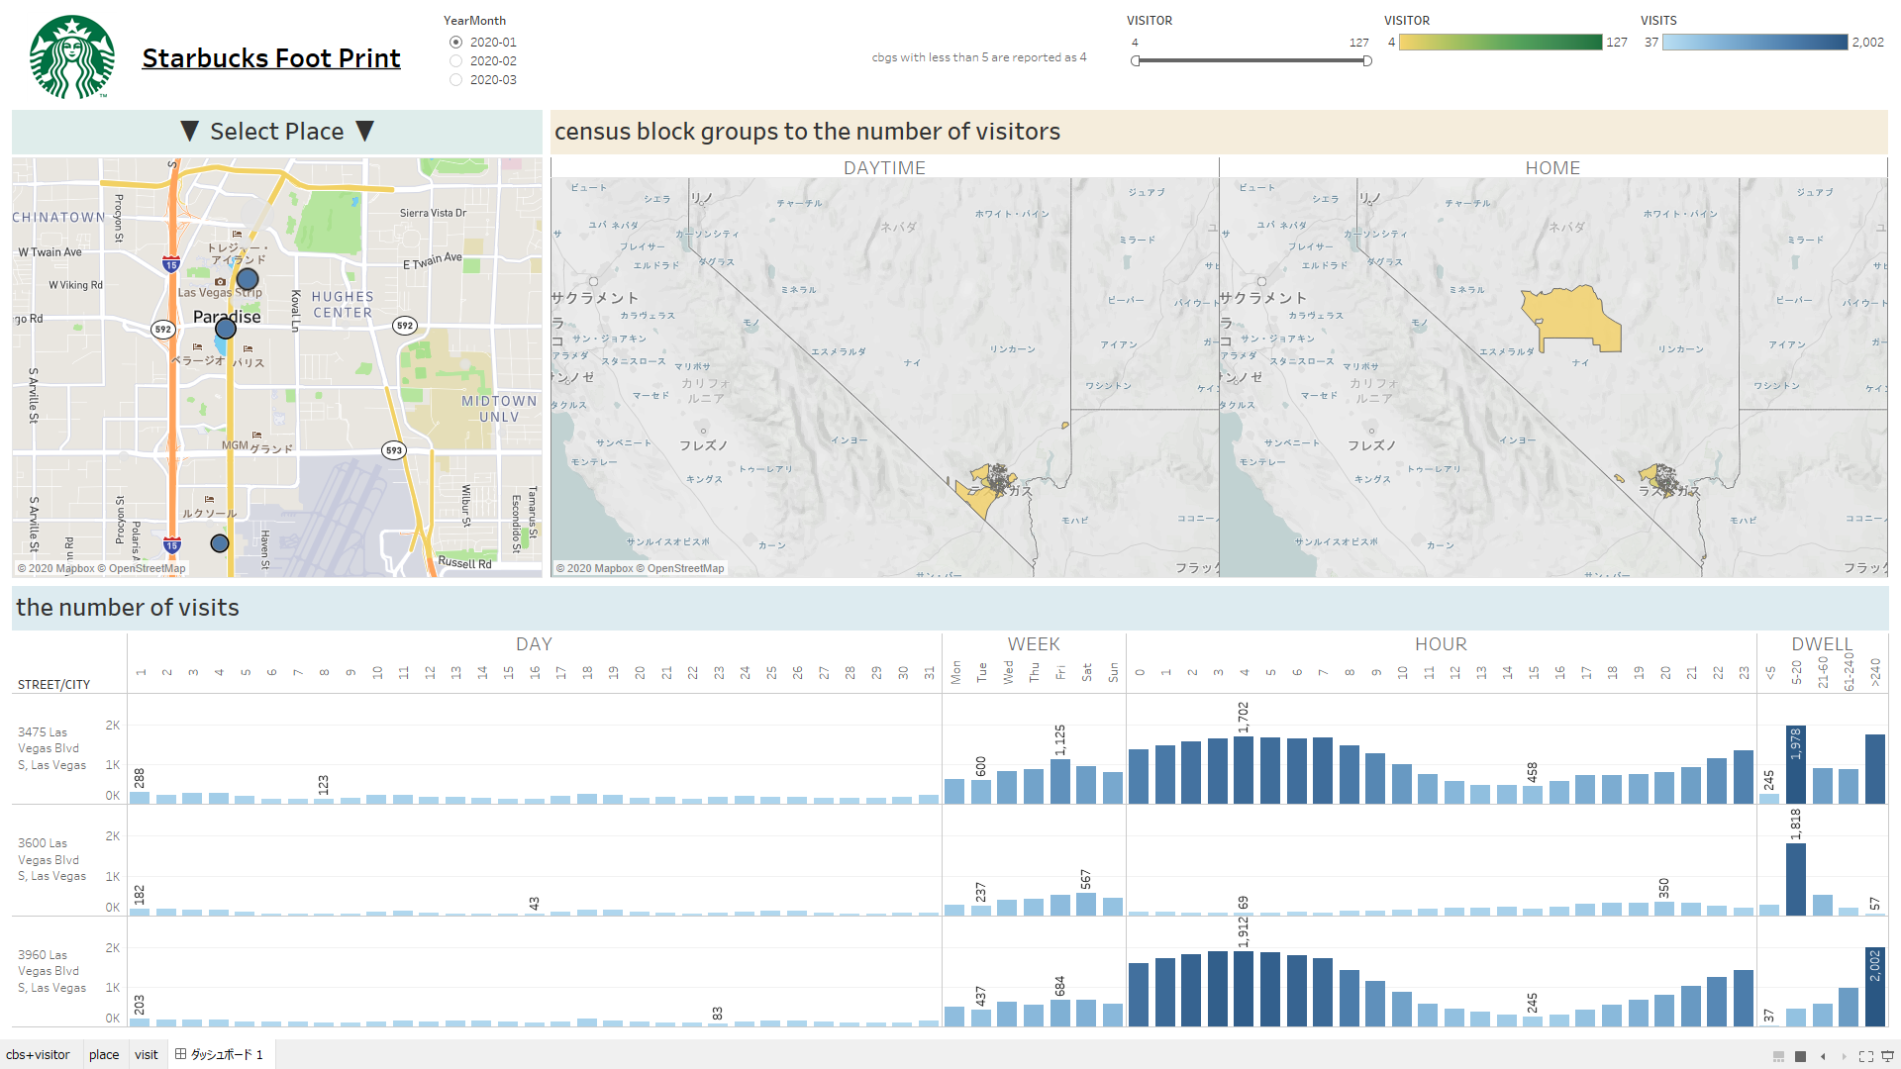Select the 2020-03 YearMonth option
This screenshot has width=1901, height=1069.
456,80
